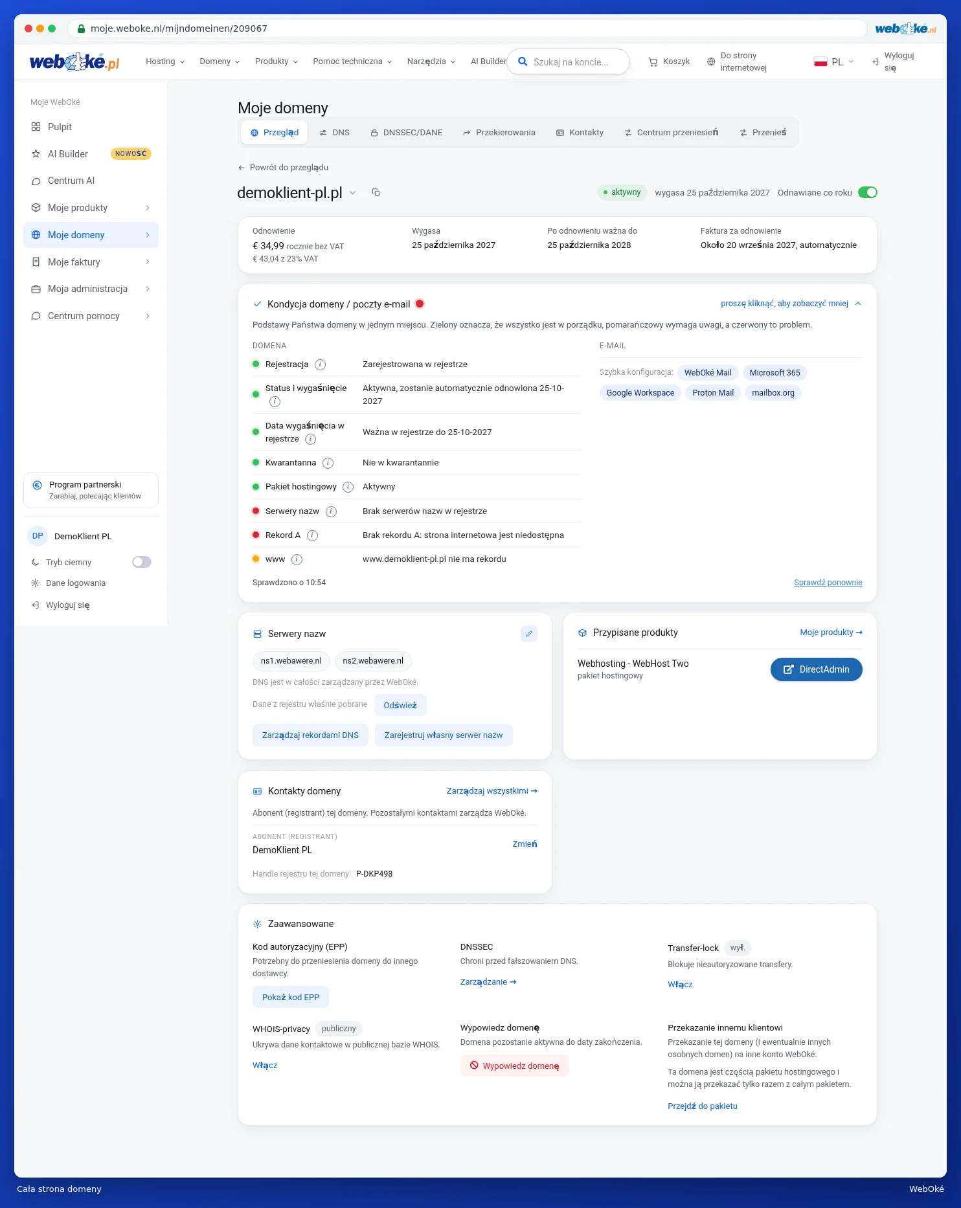961x1208 pixels.
Task: Open the DP user avatar
Action: (38, 536)
